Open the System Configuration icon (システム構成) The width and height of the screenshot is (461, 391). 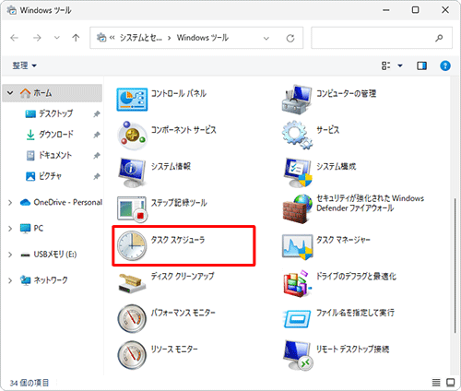click(x=298, y=172)
